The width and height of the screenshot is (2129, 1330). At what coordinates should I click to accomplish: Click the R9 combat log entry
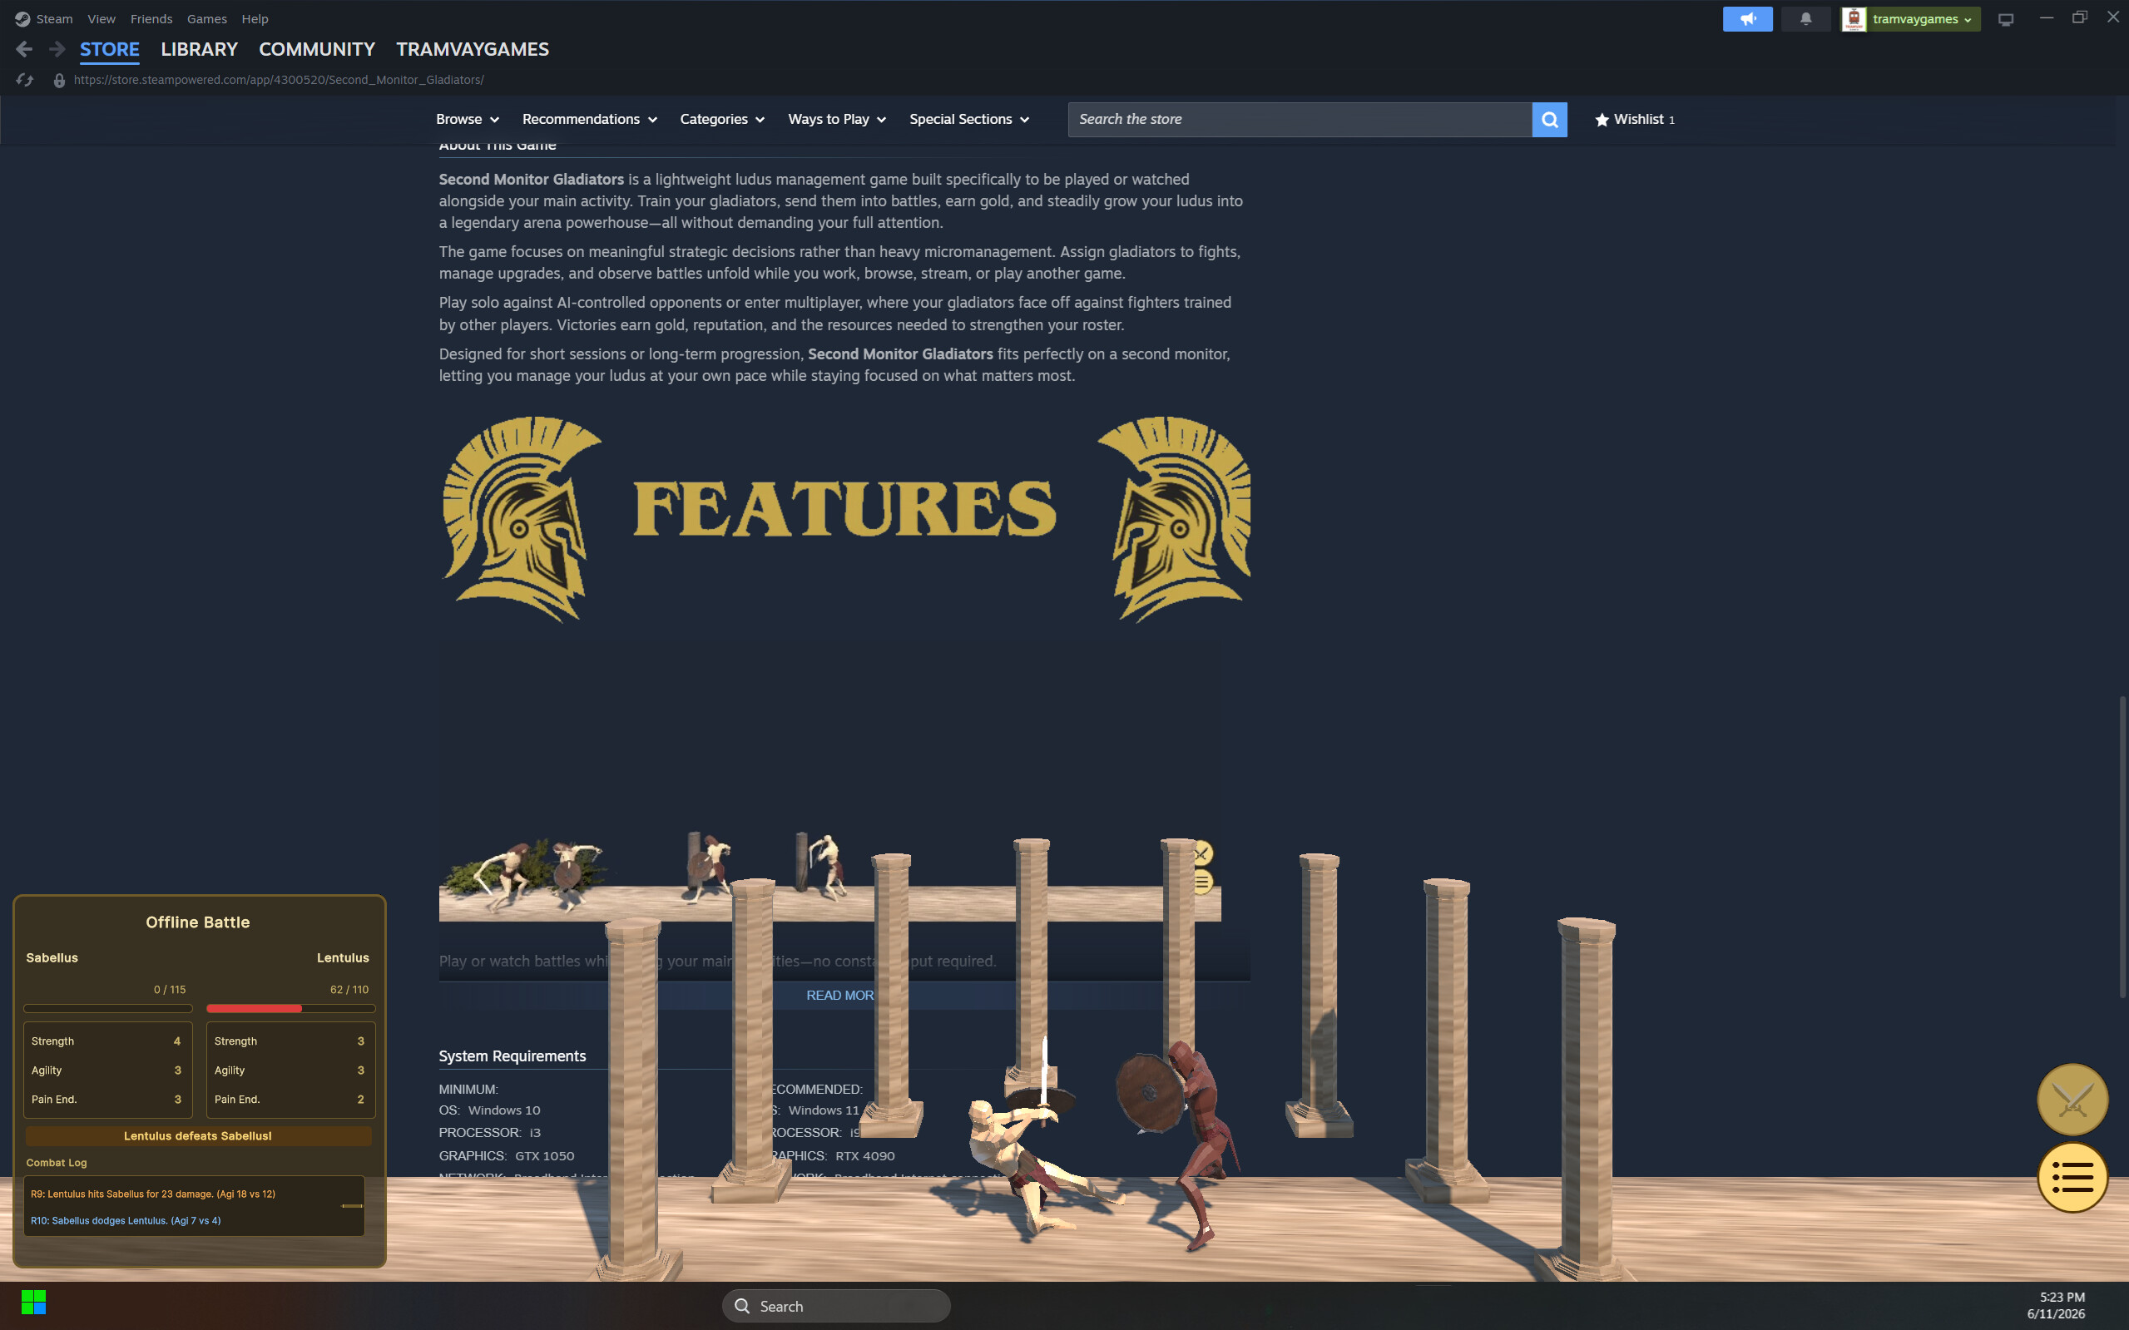coord(153,1194)
